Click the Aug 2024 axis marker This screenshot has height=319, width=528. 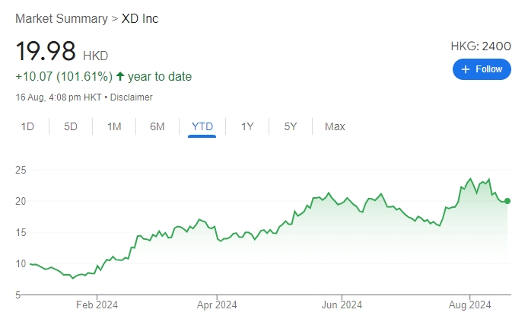469,305
